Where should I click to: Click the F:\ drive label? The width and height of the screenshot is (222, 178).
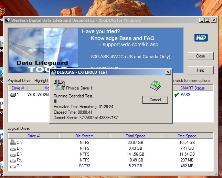tap(19, 160)
